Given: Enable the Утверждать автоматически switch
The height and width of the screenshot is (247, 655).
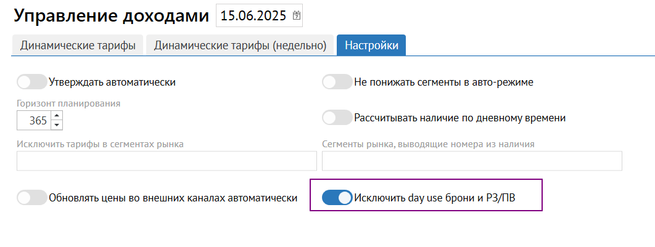Looking at the screenshot, I should tap(32, 81).
